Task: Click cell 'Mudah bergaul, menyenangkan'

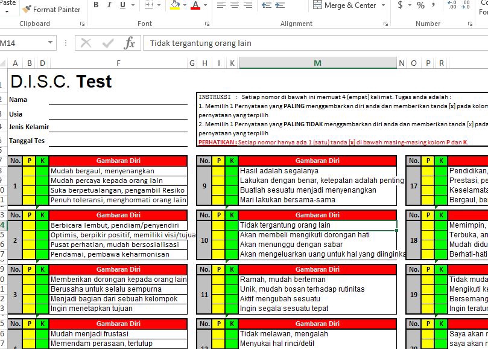Action: pyautogui.click(x=118, y=171)
